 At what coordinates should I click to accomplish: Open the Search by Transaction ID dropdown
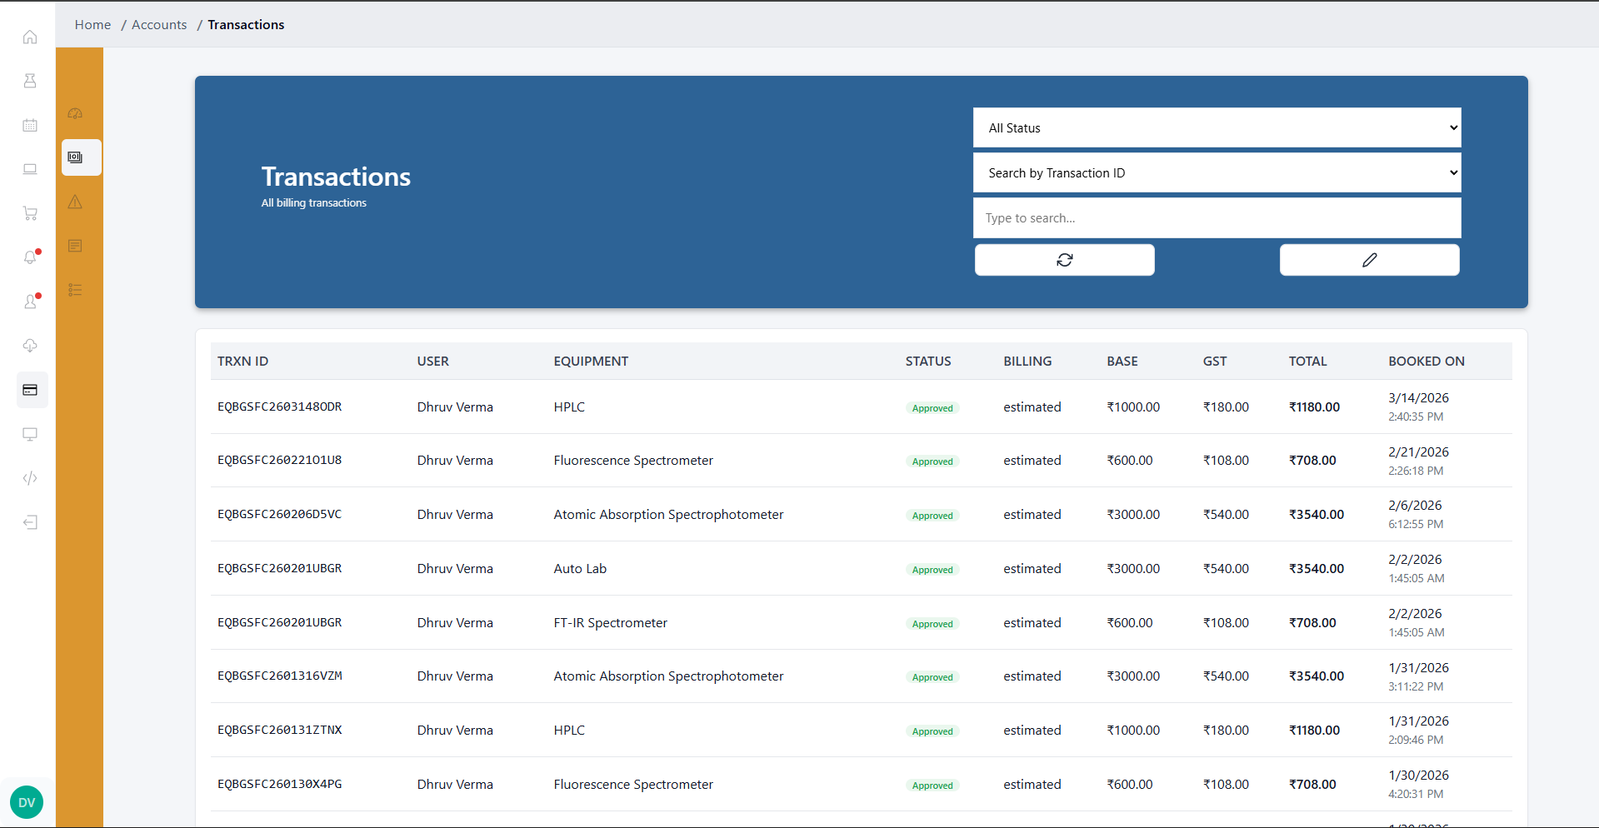[1217, 173]
